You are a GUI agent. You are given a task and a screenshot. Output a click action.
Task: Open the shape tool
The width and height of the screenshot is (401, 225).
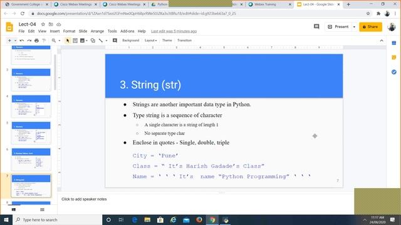(93, 41)
